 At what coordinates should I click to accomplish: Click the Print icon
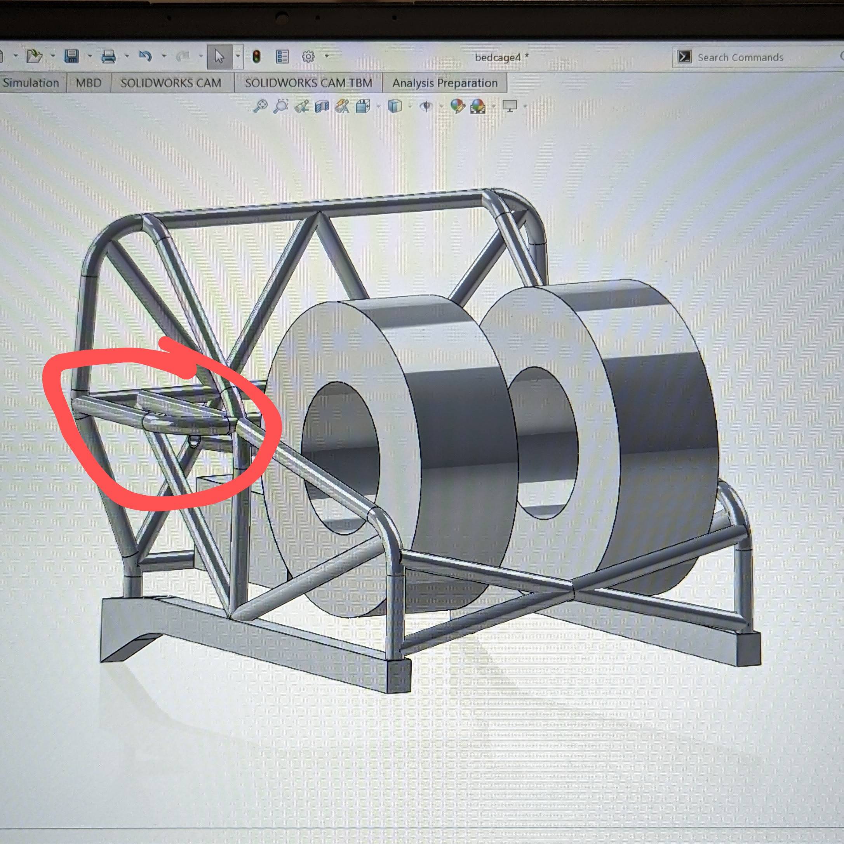click(x=108, y=56)
